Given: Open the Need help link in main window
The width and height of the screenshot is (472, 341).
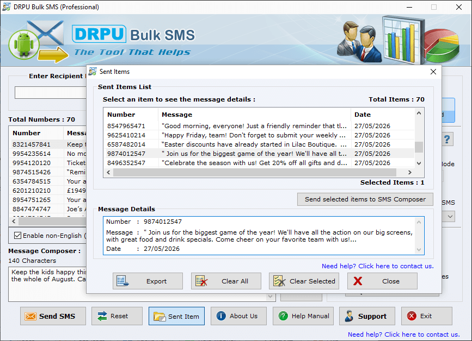Looking at the screenshot, I should click(403, 334).
